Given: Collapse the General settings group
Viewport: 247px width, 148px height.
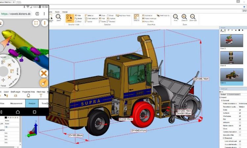Looking at the screenshot, I should (x=222, y=101).
